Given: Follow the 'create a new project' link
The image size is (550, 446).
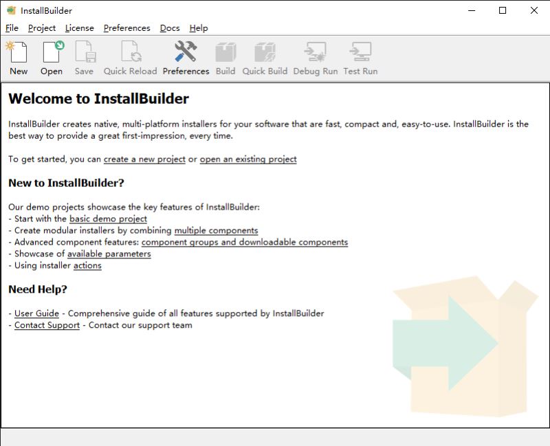Looking at the screenshot, I should point(144,159).
